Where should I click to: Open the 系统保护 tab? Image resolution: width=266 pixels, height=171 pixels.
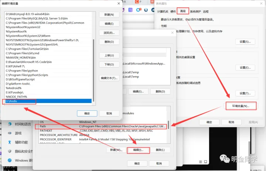[x=196, y=11]
